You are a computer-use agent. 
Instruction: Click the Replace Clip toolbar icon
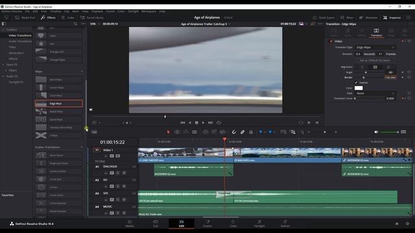click(223, 132)
